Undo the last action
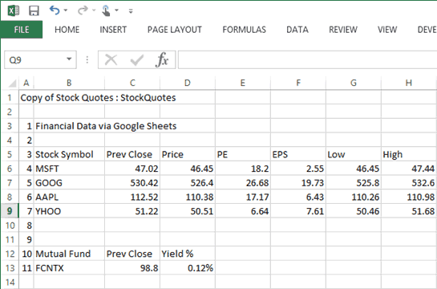 [x=55, y=10]
